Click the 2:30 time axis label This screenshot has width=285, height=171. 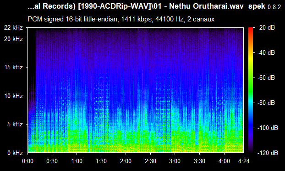pyautogui.click(x=150, y=161)
